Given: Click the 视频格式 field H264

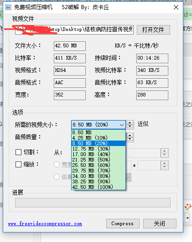Looking at the screenshot, I should (x=70, y=71).
